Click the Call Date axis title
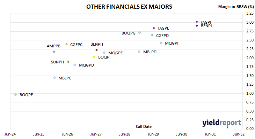The height and width of the screenshot is (139, 255). point(144,126)
